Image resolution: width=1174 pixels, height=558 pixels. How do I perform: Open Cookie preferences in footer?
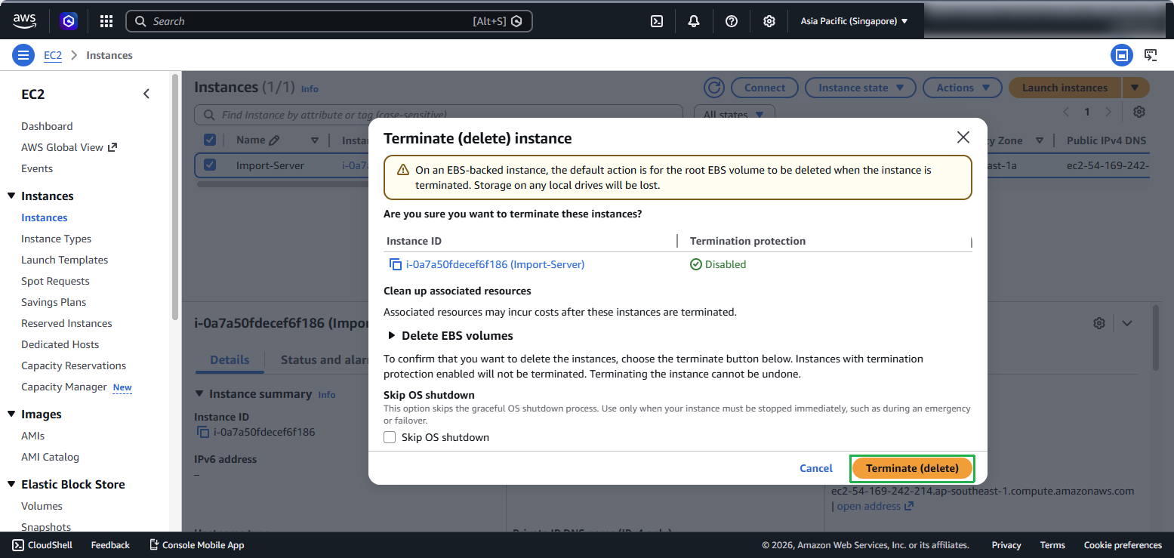pyautogui.click(x=1123, y=544)
